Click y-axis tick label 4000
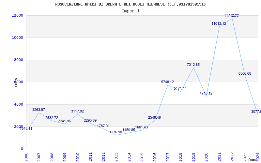The width and height of the screenshot is (261, 163). point(18,104)
